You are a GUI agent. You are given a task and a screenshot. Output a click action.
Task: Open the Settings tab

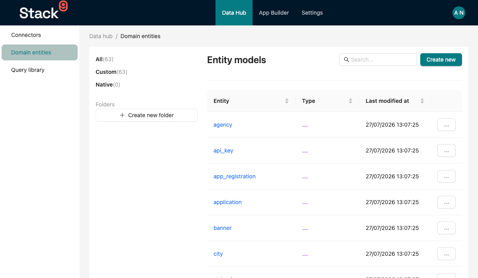coord(312,13)
